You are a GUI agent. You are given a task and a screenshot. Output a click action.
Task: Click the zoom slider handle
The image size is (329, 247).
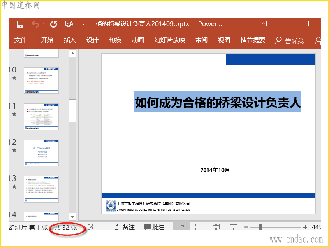point(261,227)
